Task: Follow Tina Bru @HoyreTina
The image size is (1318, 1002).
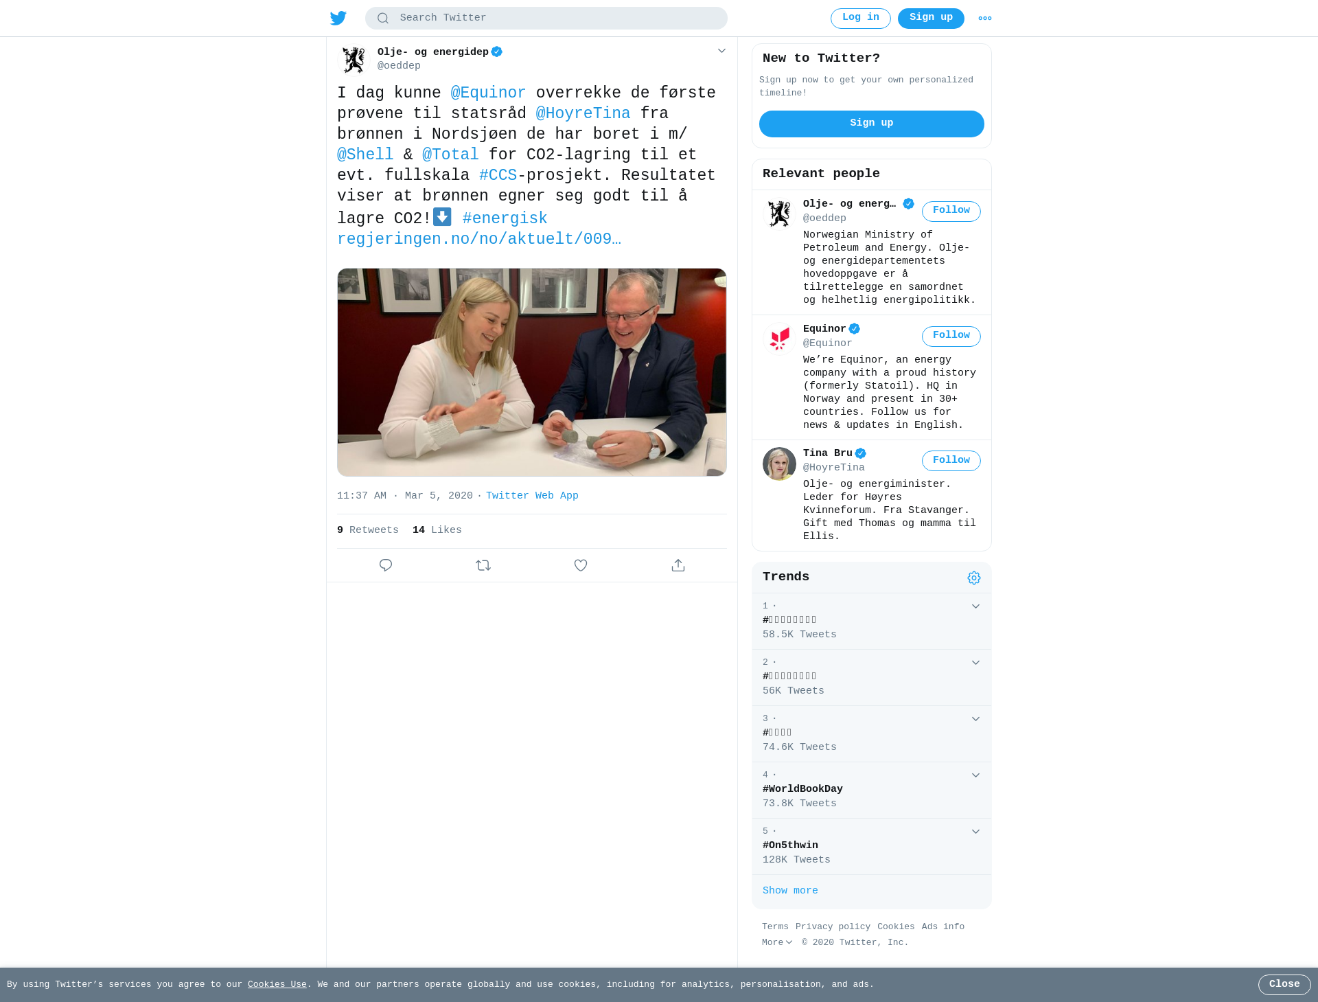Action: pyautogui.click(x=951, y=460)
